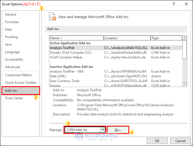The width and height of the screenshot is (193, 146).
Task: Open the Formulas options category
Action: tap(12, 22)
